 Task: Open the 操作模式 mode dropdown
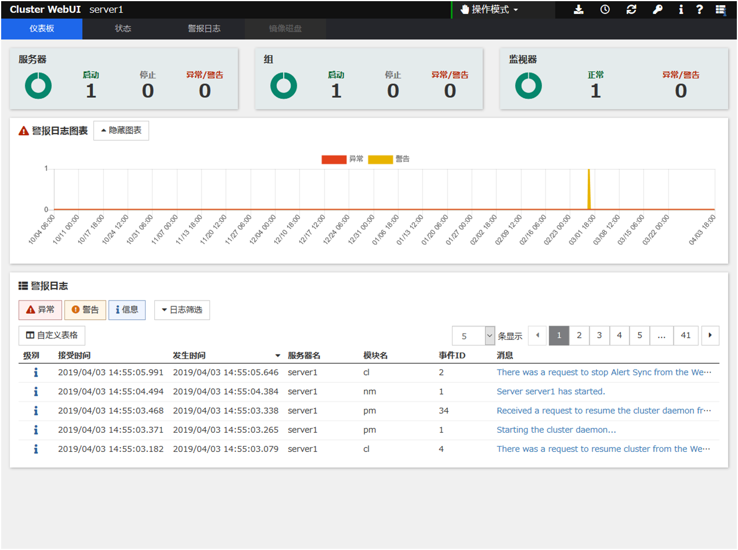489,10
